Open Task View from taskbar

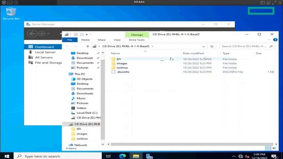tap(108, 156)
